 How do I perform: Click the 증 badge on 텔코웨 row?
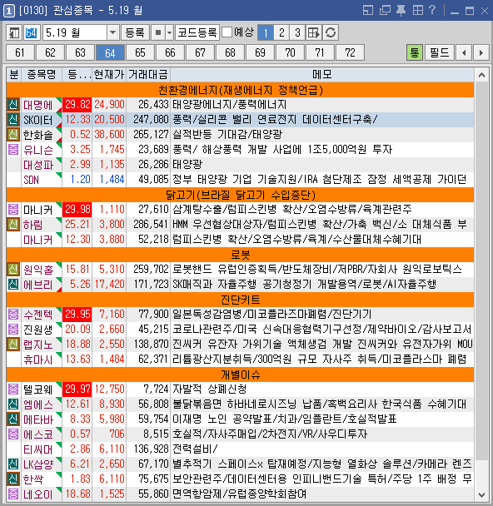click(13, 389)
